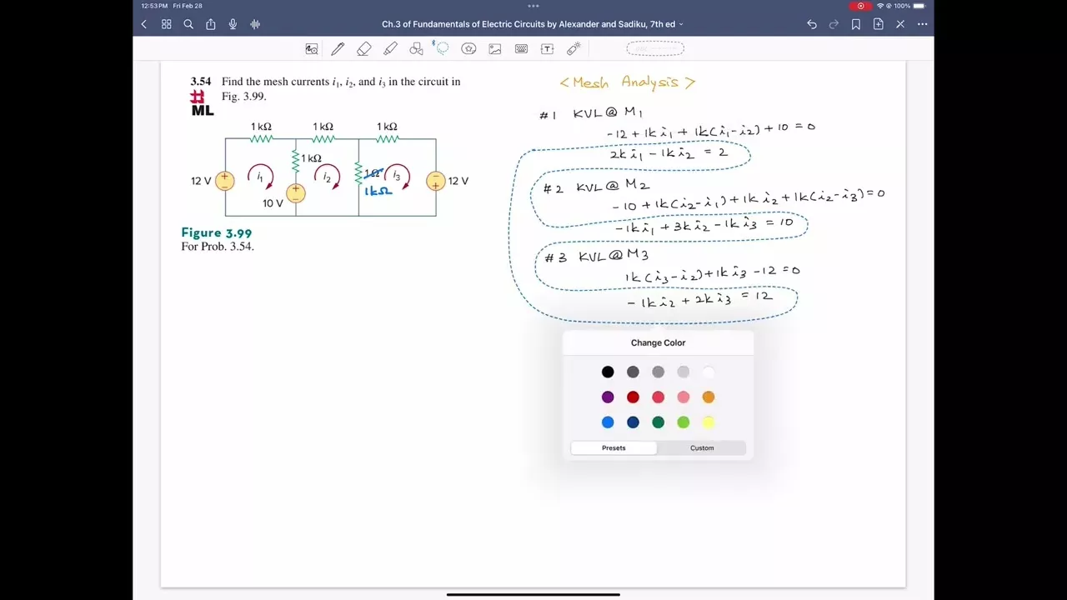Select the Presets tab
The image size is (1067, 600).
614,448
